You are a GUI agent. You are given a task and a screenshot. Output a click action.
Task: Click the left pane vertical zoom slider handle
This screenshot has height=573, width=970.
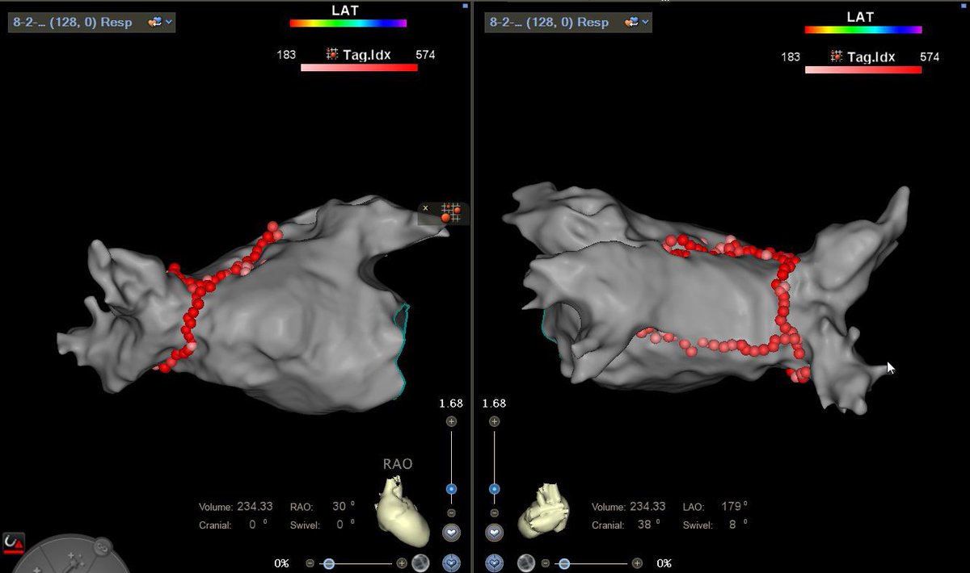click(x=451, y=489)
